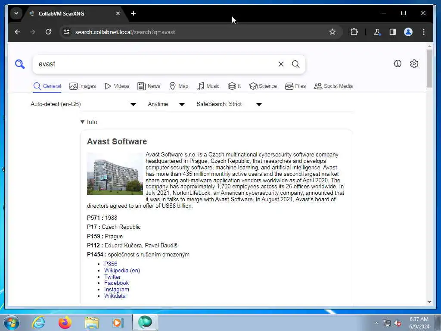Open SearXNG preferences gear icon
The width and height of the screenshot is (441, 331).
414,64
